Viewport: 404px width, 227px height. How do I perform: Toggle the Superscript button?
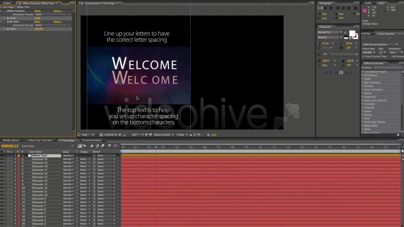point(346,73)
